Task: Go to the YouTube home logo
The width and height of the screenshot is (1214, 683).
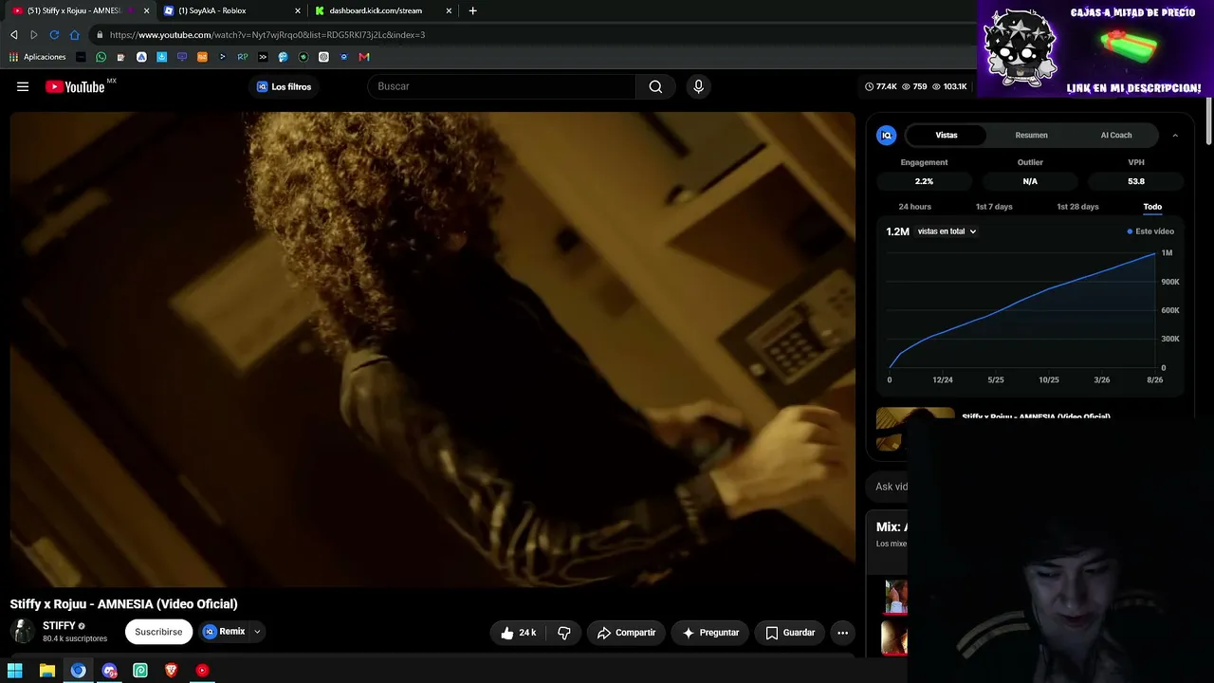Action: [75, 87]
